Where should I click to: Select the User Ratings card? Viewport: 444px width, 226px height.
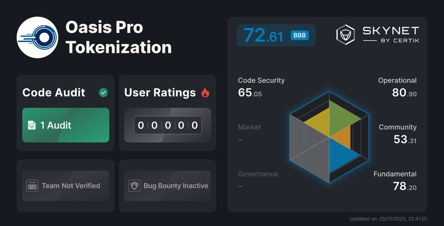[x=167, y=113]
